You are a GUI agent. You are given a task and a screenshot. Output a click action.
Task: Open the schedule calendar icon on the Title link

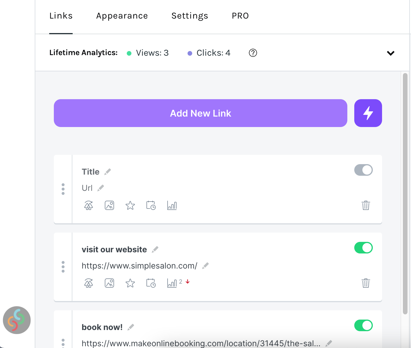click(x=151, y=205)
